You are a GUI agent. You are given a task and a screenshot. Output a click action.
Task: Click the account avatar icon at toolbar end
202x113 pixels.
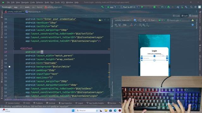tap(199, 7)
